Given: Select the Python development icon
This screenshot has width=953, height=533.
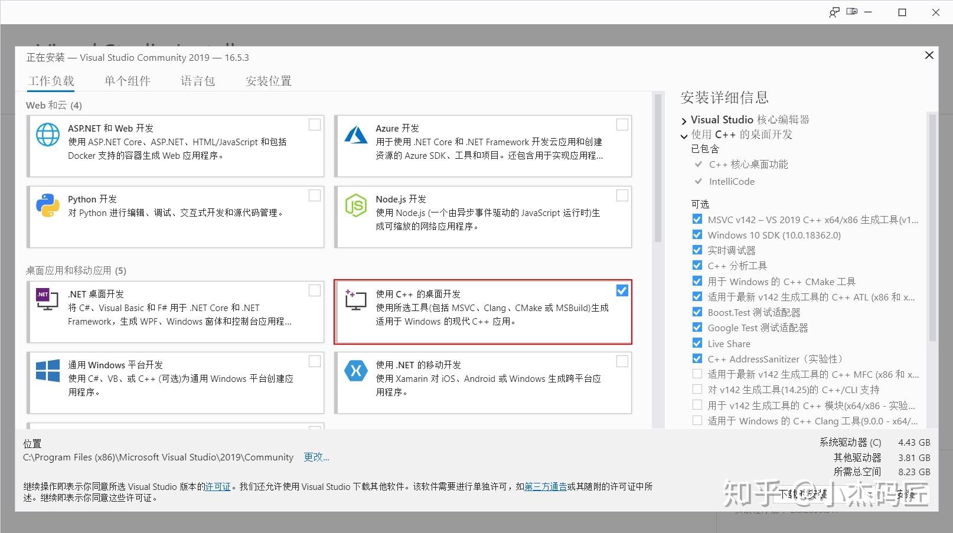Looking at the screenshot, I should point(47,205).
